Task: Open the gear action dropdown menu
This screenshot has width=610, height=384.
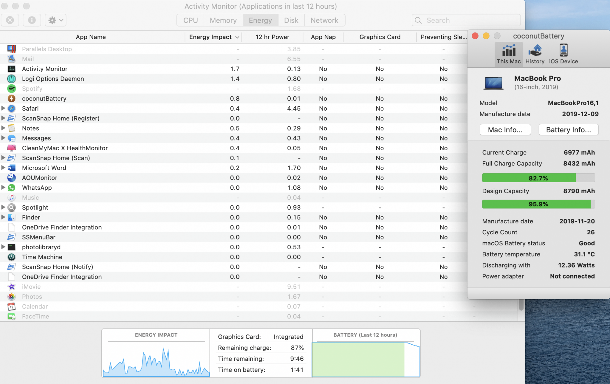Action: click(x=56, y=20)
